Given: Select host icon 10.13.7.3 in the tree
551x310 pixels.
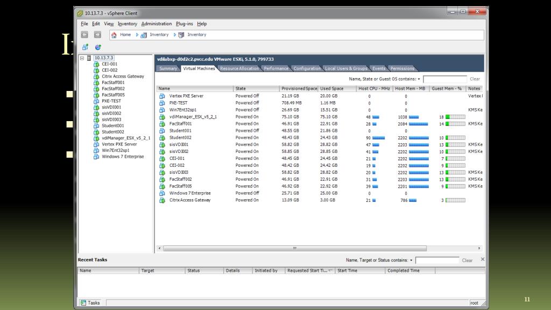Looking at the screenshot, I should point(89,58).
